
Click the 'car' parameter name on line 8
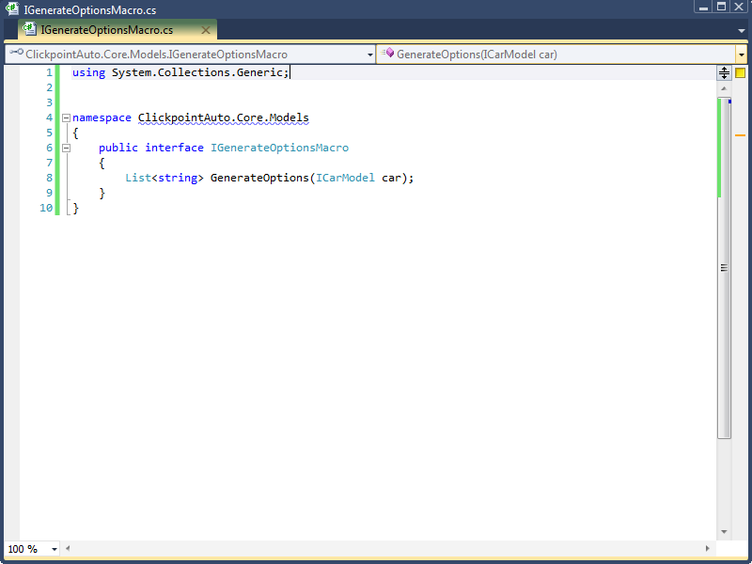point(391,178)
